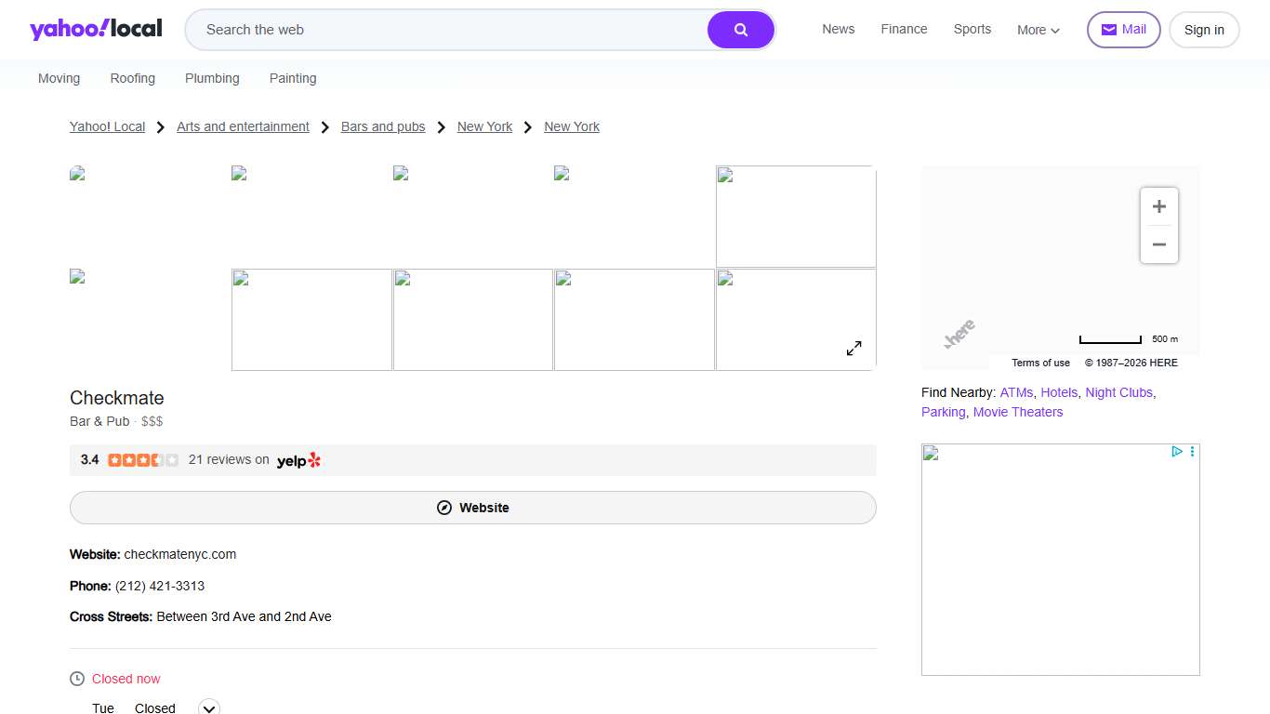Screen dimensions: 1270x714
Task: Open the More dropdown in header
Action: (x=1038, y=30)
